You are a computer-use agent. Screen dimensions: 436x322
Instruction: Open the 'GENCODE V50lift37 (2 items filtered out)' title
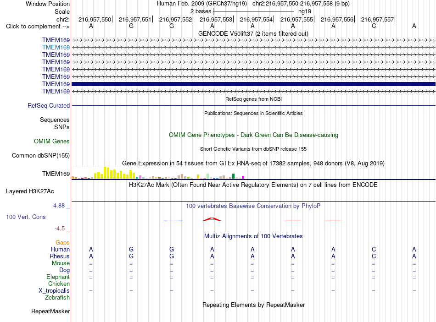(253, 33)
